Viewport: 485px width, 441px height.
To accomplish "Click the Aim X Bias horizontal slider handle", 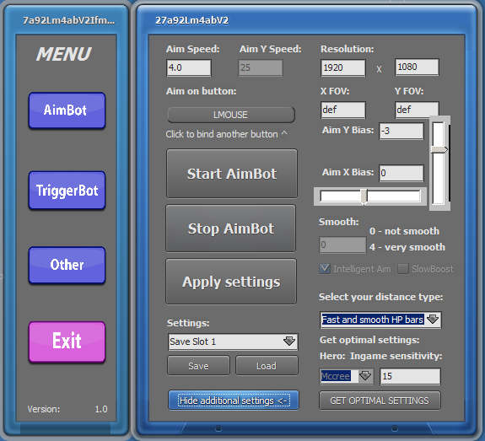I will coord(364,196).
